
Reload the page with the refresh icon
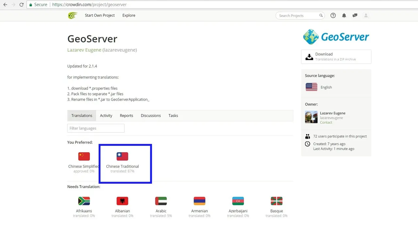(22, 5)
